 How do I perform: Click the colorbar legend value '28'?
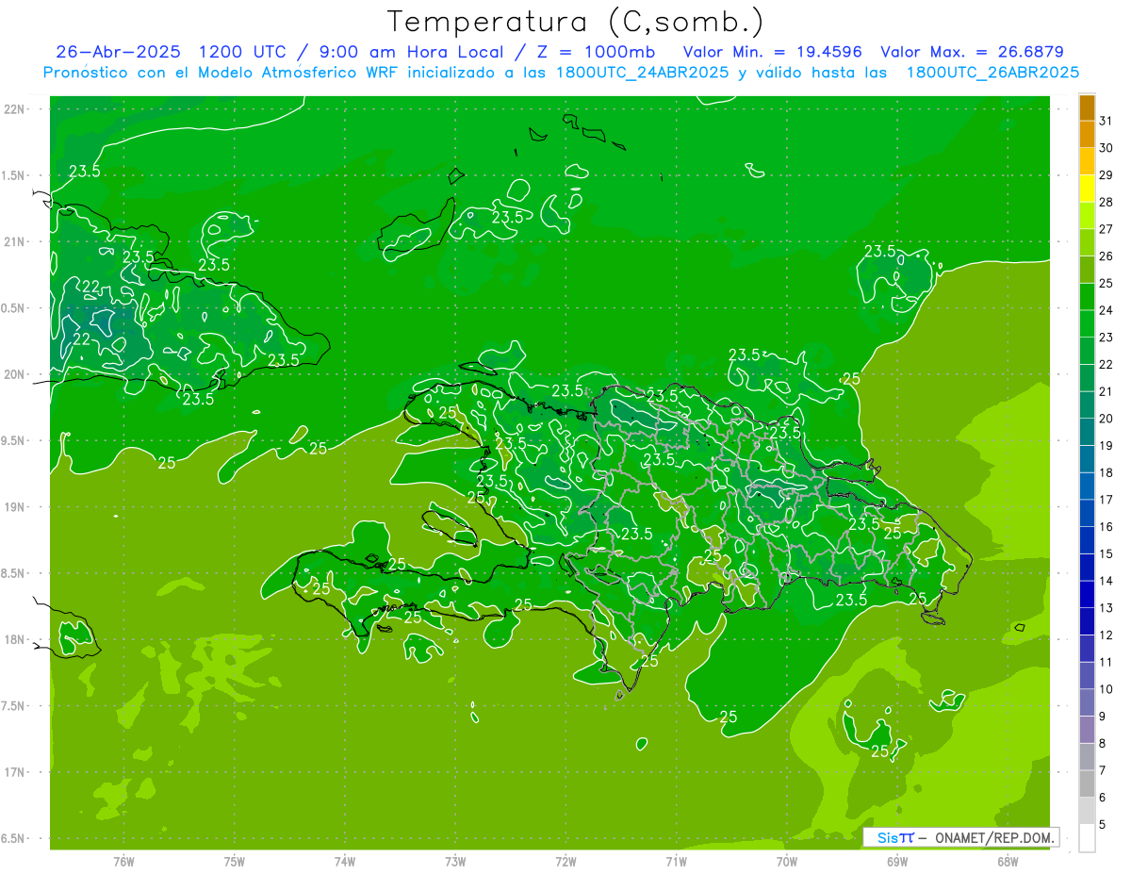[x=1106, y=202]
